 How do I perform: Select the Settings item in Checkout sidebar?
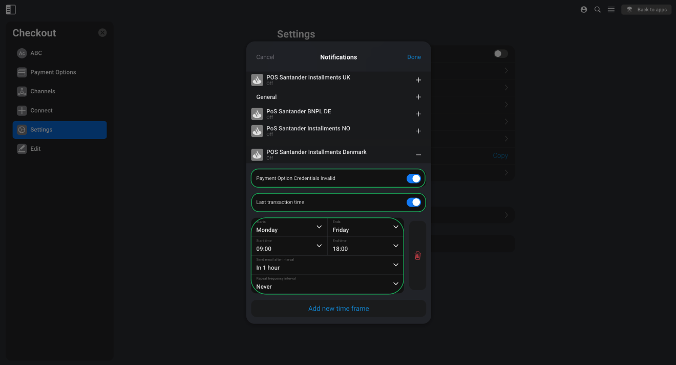pyautogui.click(x=59, y=130)
